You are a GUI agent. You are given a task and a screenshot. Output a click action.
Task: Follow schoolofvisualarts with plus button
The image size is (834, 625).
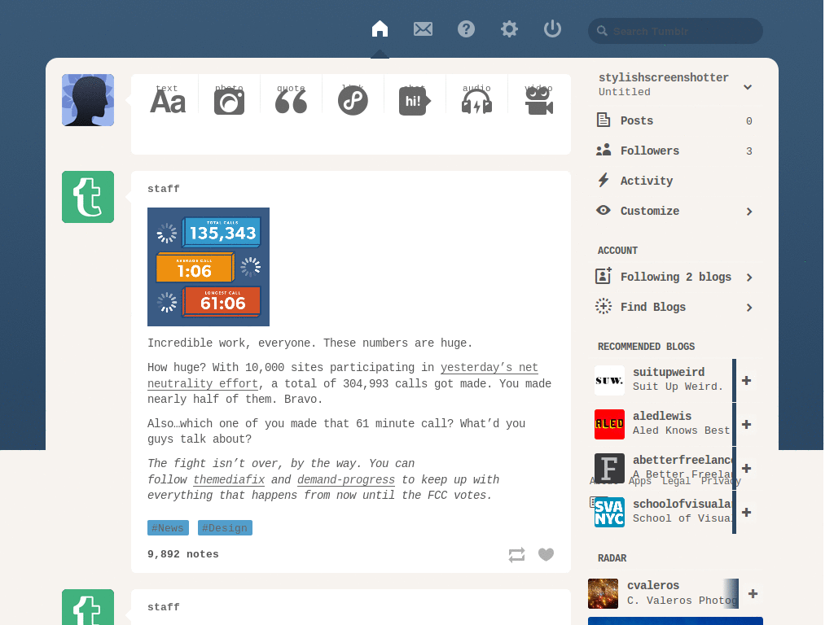[x=746, y=512]
